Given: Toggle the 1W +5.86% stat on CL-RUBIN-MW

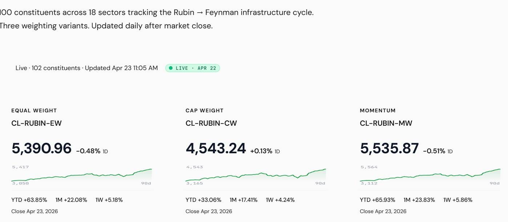Looking at the screenshot, I should (457, 200).
